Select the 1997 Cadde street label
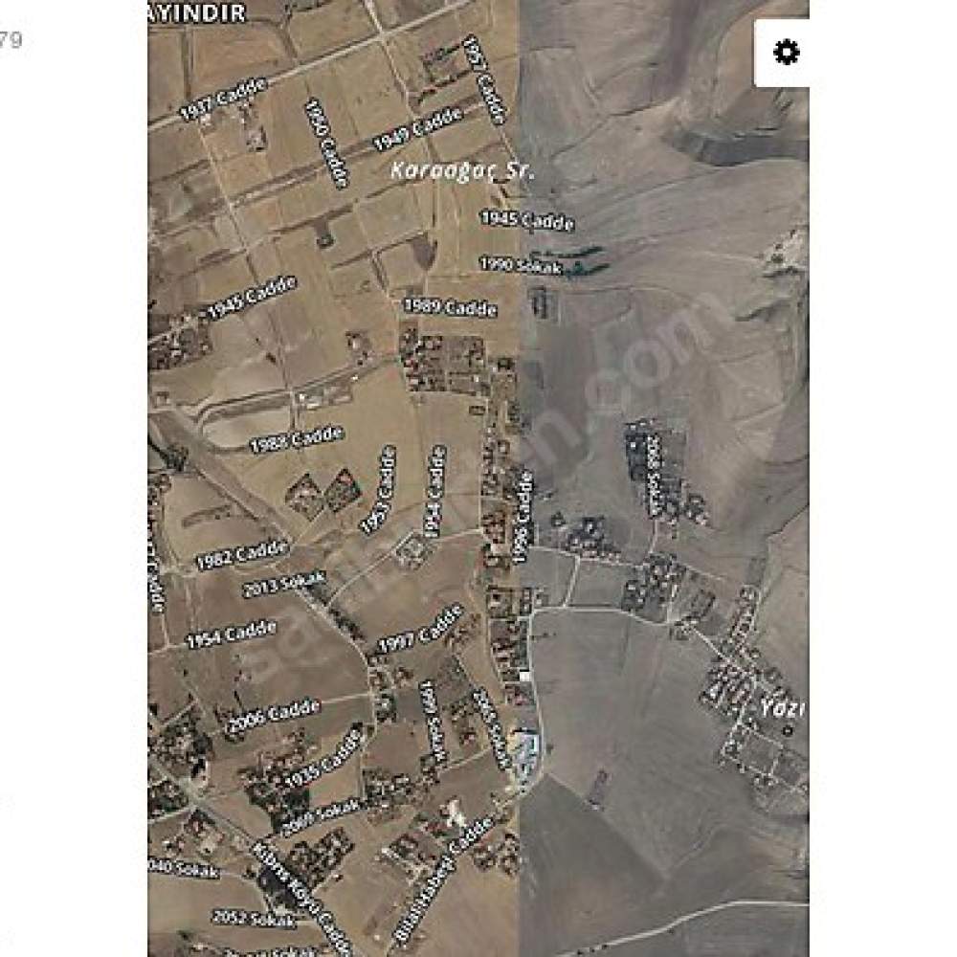The width and height of the screenshot is (957, 957). click(420, 630)
